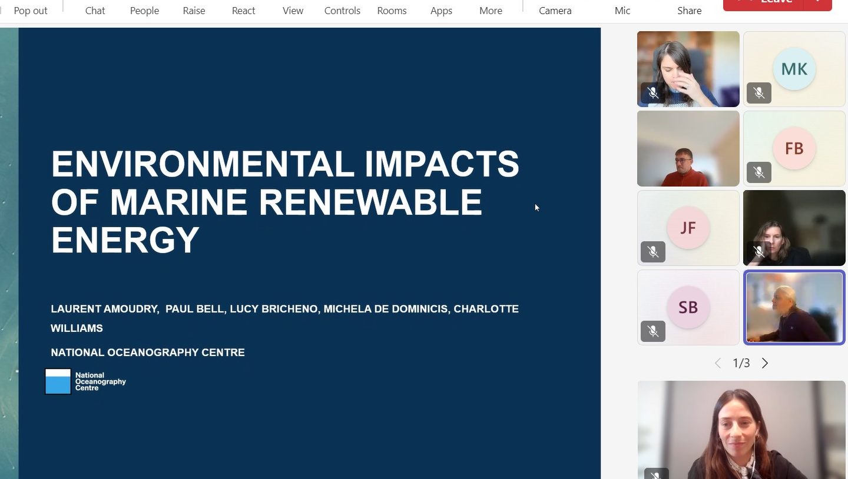The image size is (848, 479).
Task: Click the muted mic icon on JF tile
Action: click(652, 252)
